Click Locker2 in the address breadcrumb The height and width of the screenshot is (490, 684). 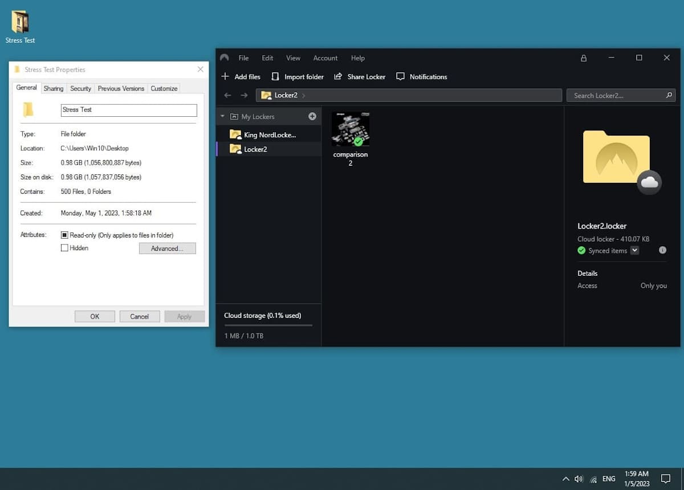point(286,95)
